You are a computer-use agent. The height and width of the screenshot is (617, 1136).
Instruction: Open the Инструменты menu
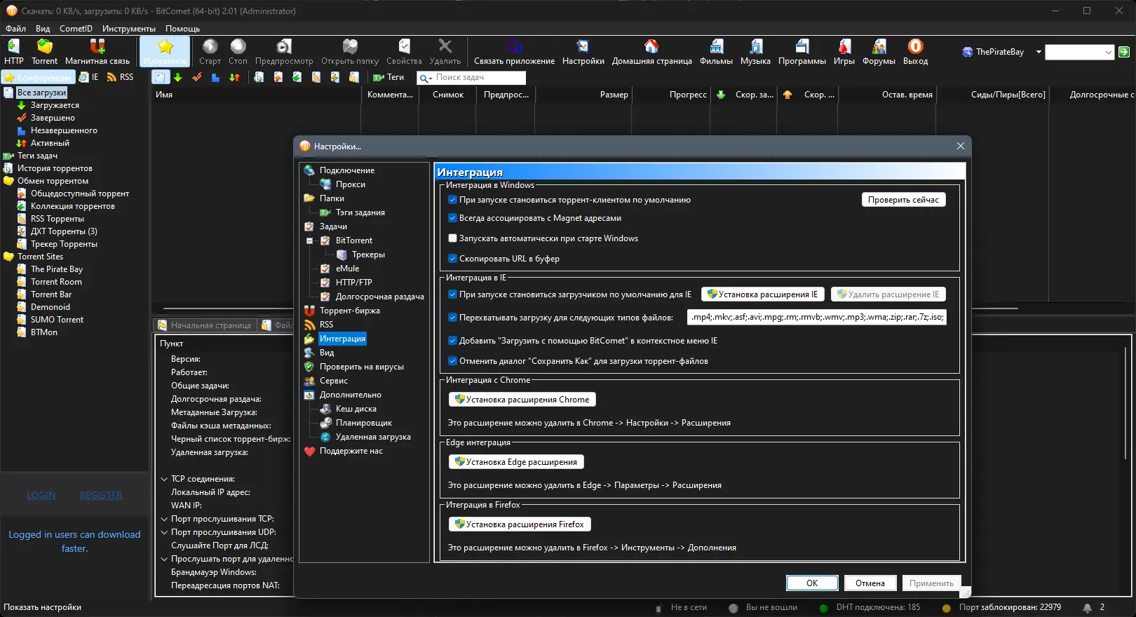(128, 29)
